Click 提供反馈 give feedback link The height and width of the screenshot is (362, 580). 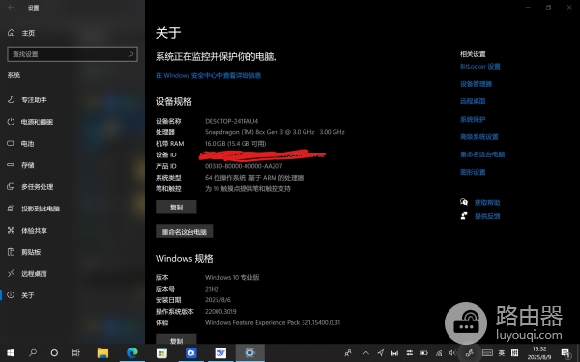(x=487, y=216)
